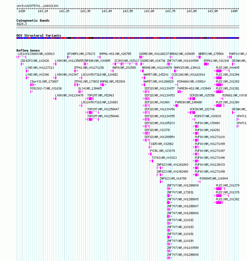The height and width of the screenshot is (261, 247).
Task: Click the GSDMD|NM_024736 label
Action: (153, 61)
